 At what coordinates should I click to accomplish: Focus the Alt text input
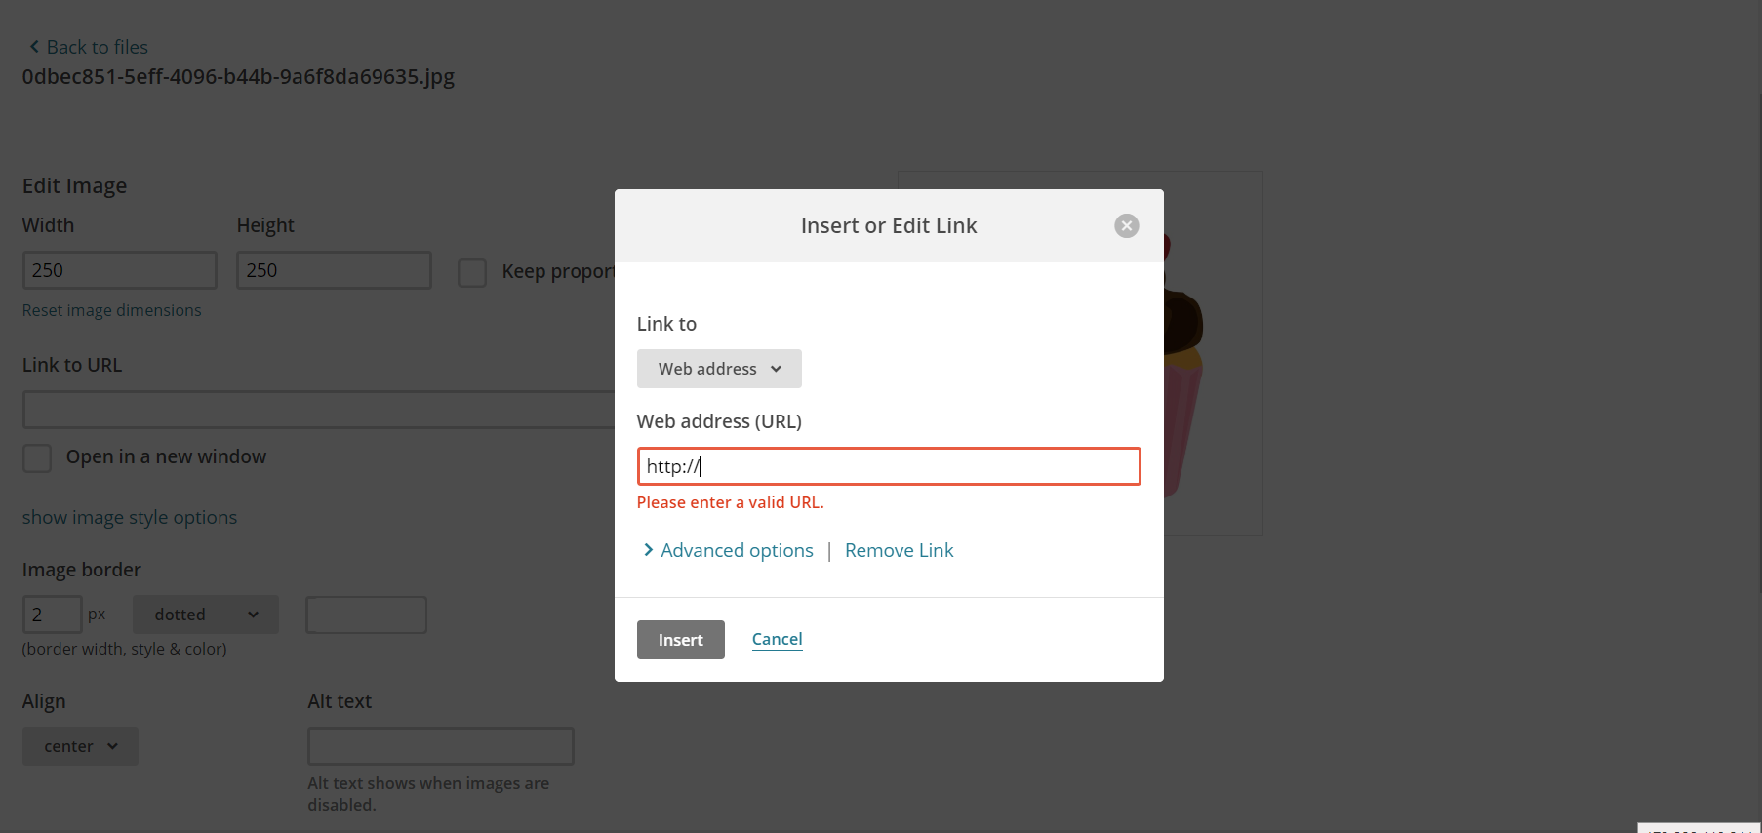440,745
